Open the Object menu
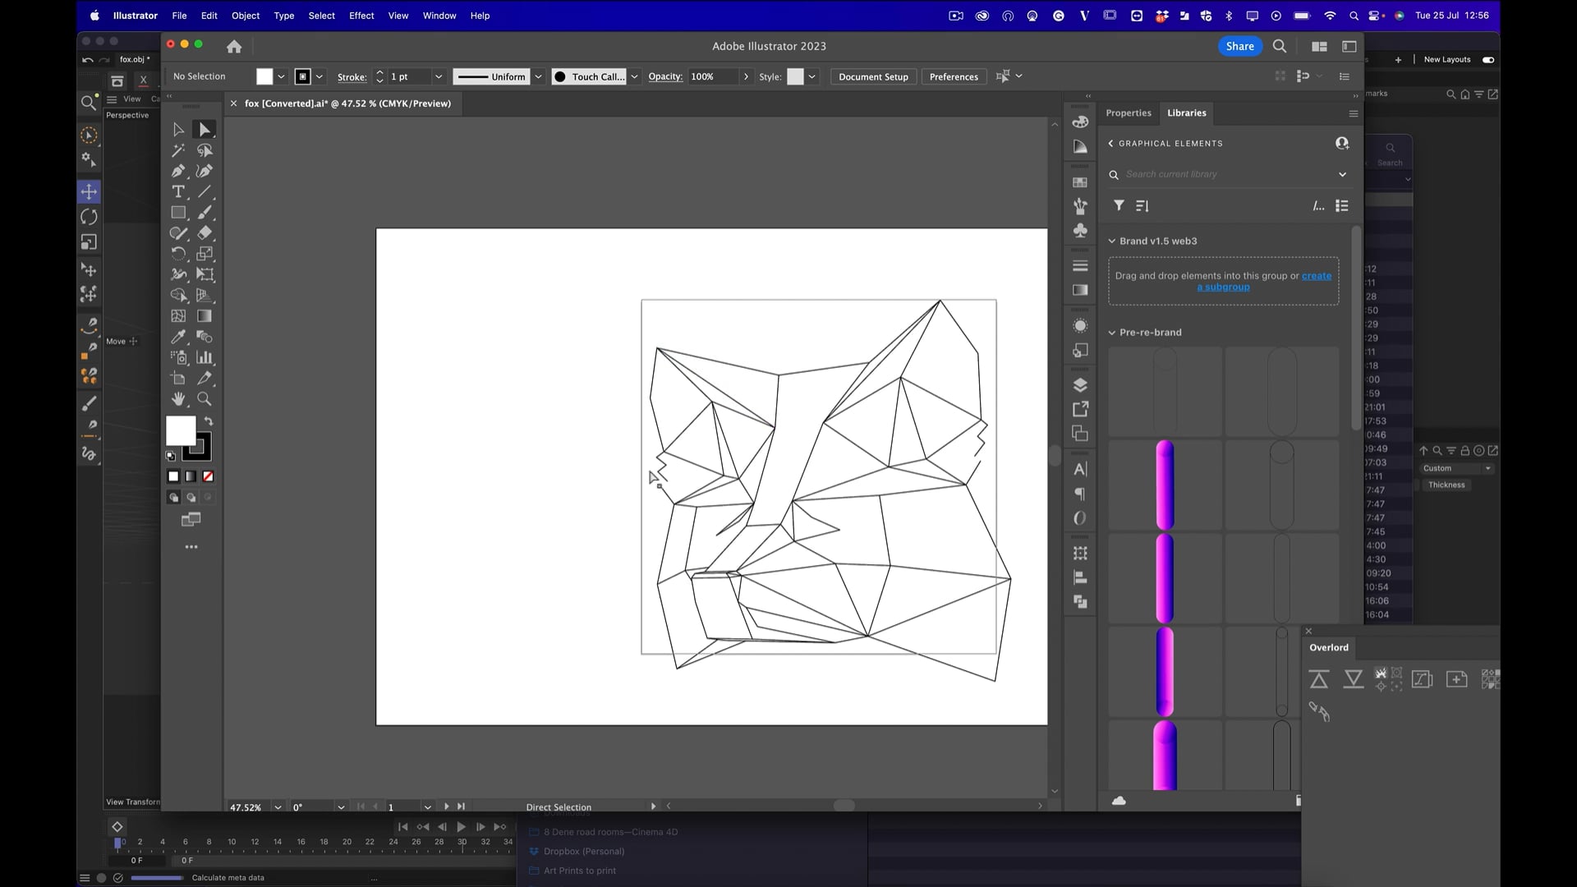This screenshot has height=887, width=1577. click(x=245, y=16)
